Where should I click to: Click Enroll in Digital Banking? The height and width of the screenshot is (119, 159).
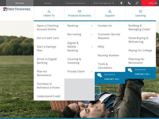click(x=47, y=61)
